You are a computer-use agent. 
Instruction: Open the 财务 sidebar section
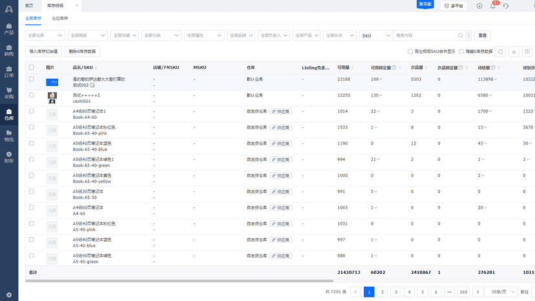click(x=9, y=158)
